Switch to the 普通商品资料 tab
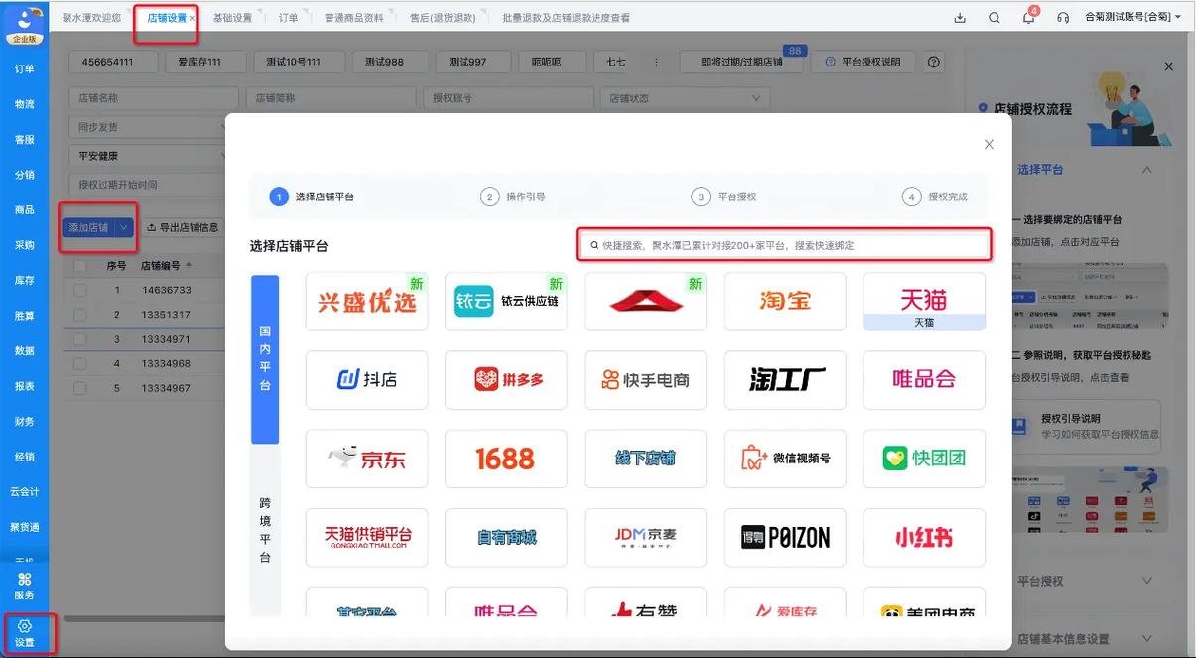Viewport: 1196px width, 658px height. pos(353,18)
